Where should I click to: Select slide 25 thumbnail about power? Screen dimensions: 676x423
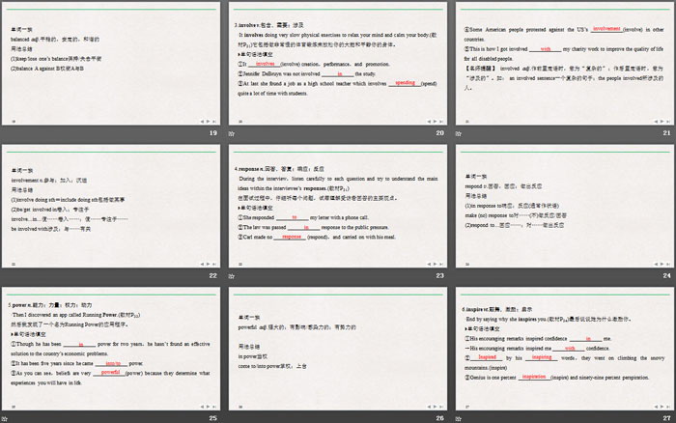111,349
